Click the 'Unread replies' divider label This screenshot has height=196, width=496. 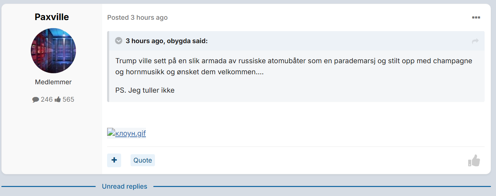[125, 186]
